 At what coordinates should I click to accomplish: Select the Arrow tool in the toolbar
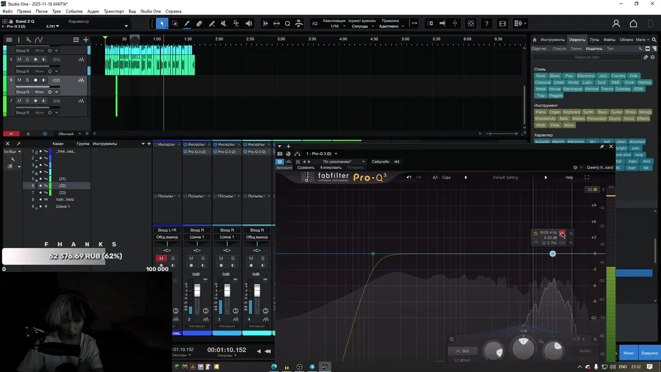[162, 23]
